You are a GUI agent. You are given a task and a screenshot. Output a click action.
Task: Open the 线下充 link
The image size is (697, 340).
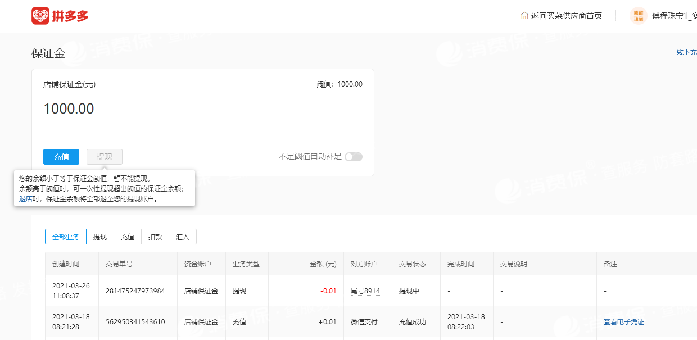pyautogui.click(x=686, y=52)
